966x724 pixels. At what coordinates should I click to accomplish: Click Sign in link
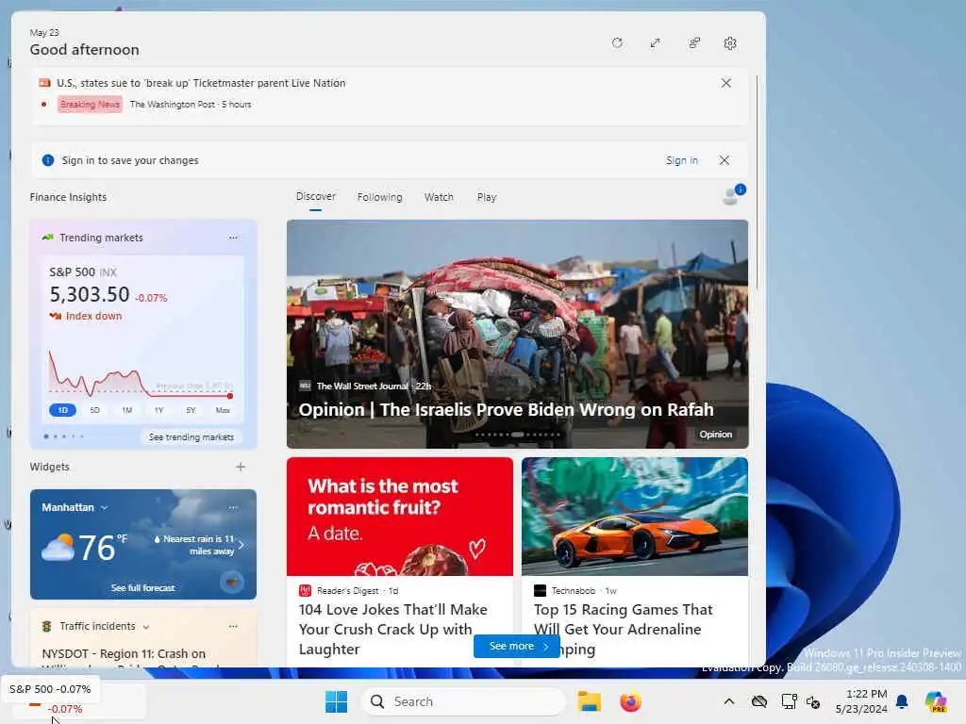click(681, 160)
